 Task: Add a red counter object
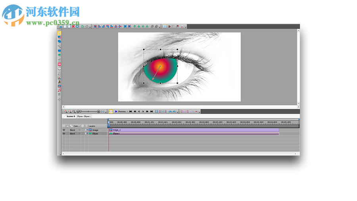59,64
